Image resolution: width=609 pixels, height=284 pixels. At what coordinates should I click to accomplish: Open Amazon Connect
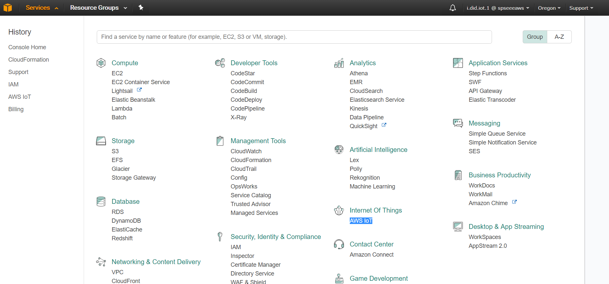pyautogui.click(x=372, y=255)
